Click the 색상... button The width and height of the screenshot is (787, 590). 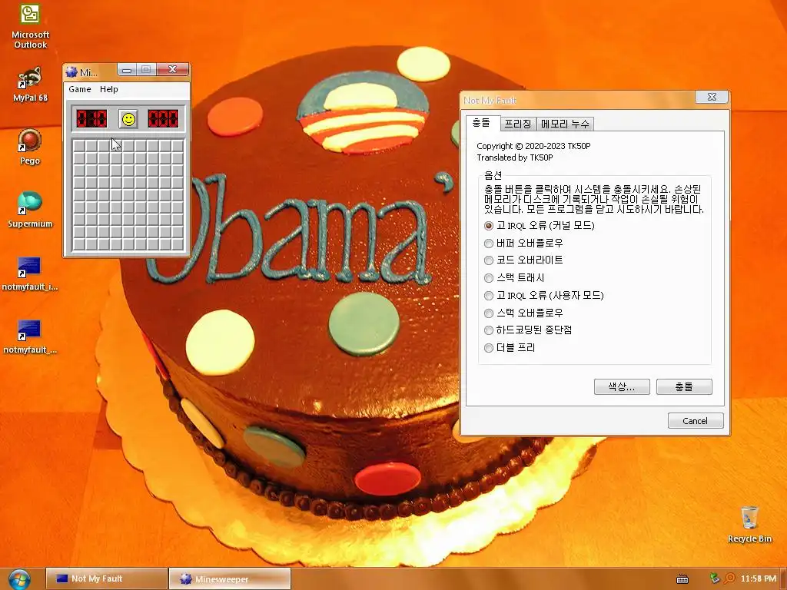pyautogui.click(x=622, y=387)
